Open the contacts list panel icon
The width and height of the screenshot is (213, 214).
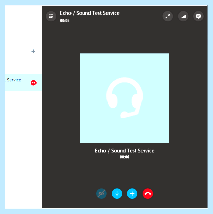(51, 16)
